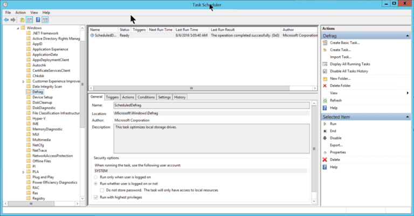The height and width of the screenshot is (216, 414).
Task: Click the red Delete X under Selected Item
Action: tap(325, 160)
